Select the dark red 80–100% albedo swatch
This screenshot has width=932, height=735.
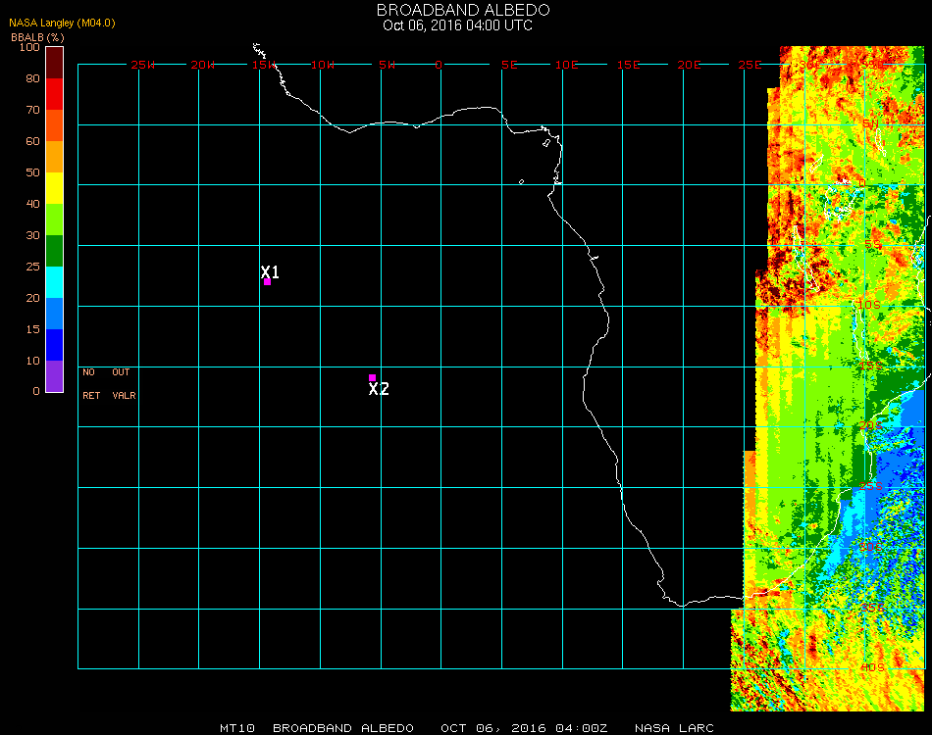(x=54, y=62)
